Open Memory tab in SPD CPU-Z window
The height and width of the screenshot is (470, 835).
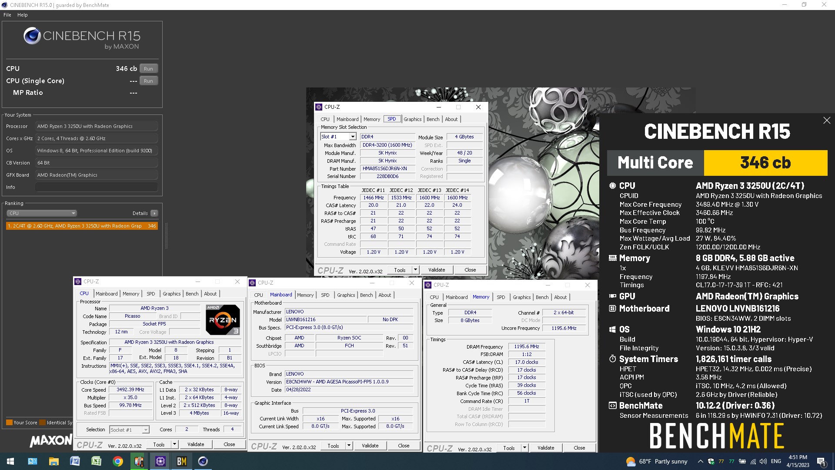pyautogui.click(x=372, y=119)
